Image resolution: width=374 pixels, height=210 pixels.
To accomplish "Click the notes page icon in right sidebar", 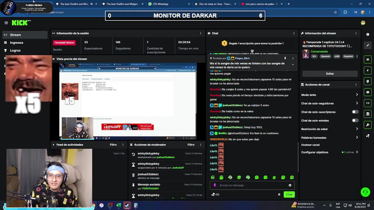I will click(368, 81).
